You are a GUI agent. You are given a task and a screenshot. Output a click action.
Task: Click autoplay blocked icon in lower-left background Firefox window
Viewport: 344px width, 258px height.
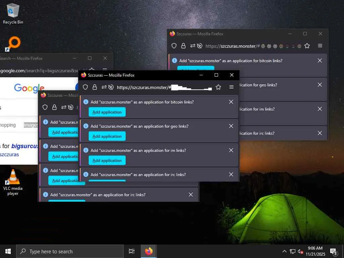(x=71, y=107)
